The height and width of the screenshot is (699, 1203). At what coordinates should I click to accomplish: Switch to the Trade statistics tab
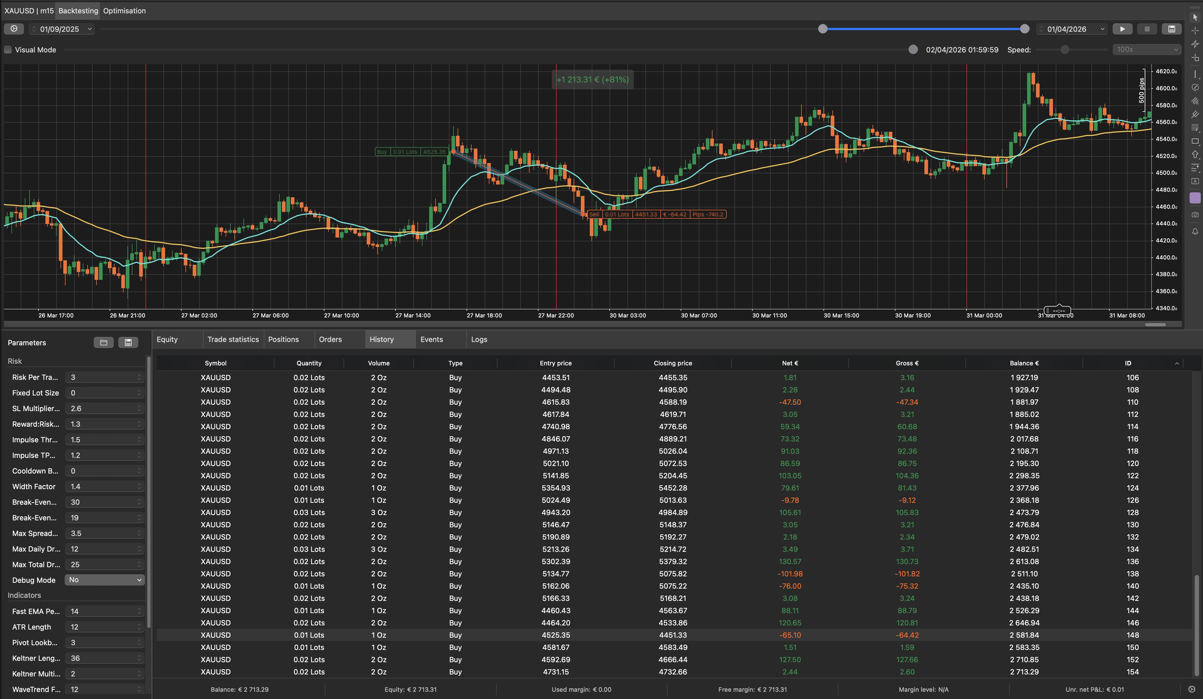233,339
